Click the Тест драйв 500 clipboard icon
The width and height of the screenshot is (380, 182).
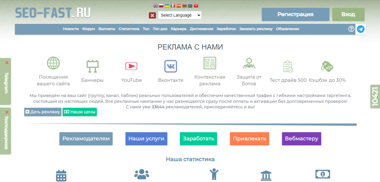288,66
